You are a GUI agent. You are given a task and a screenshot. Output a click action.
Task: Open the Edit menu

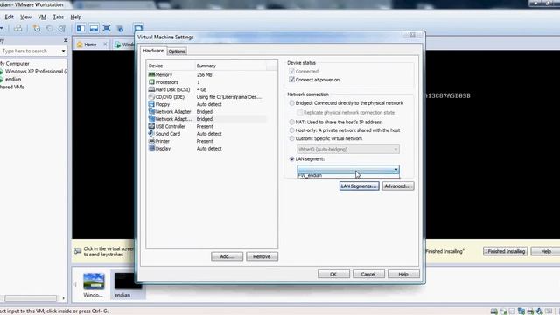click(x=10, y=17)
